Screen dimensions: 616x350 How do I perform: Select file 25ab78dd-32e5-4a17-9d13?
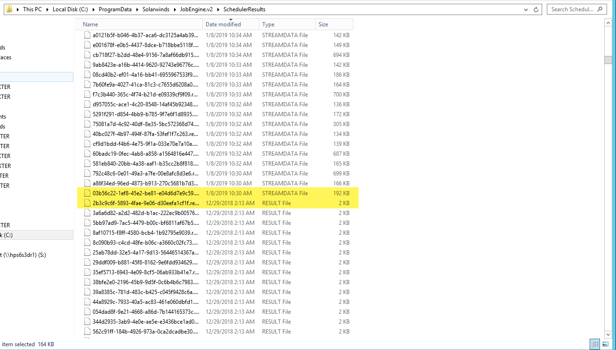[x=146, y=252]
